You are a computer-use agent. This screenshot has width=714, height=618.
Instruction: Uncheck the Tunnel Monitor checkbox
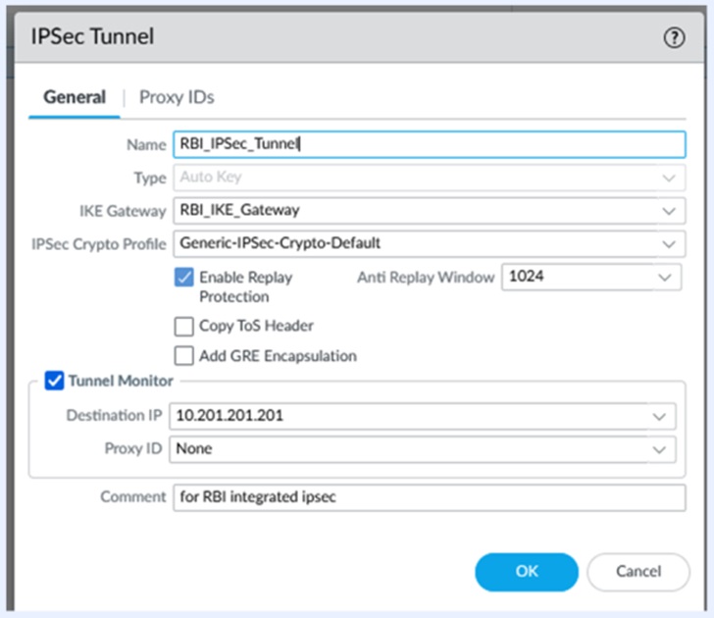coord(55,381)
